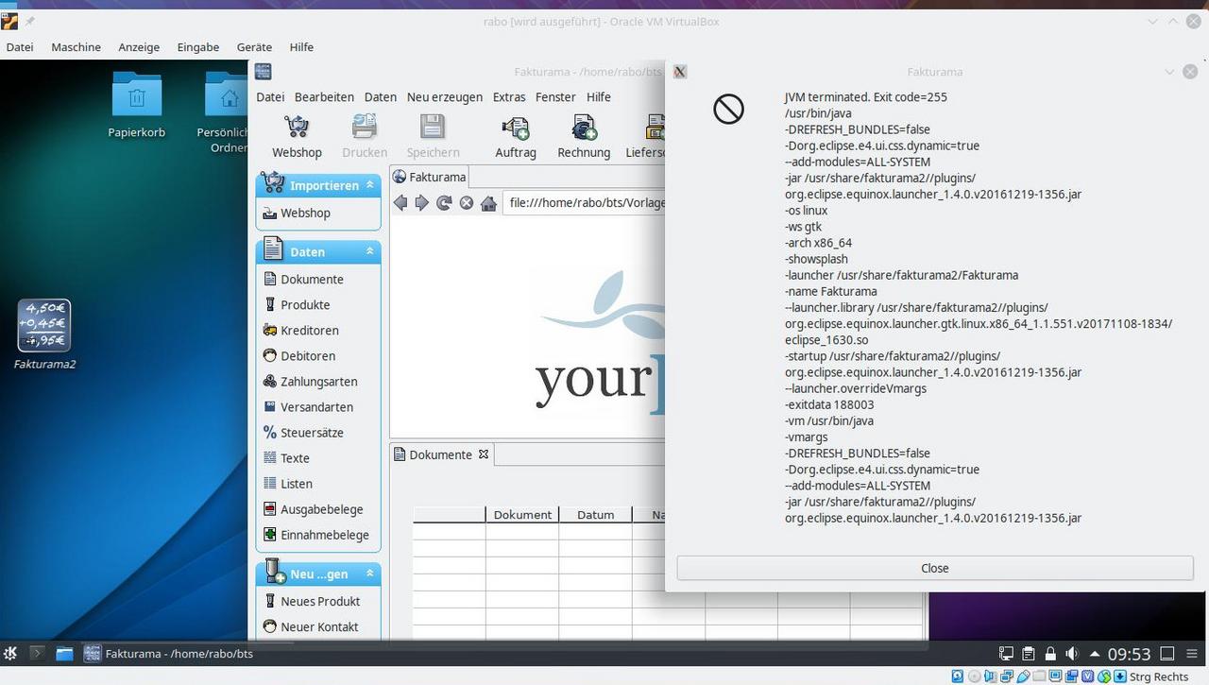Click the stop-loading icon in the navigation bar
Screen dimensions: 1209x685
[466, 202]
